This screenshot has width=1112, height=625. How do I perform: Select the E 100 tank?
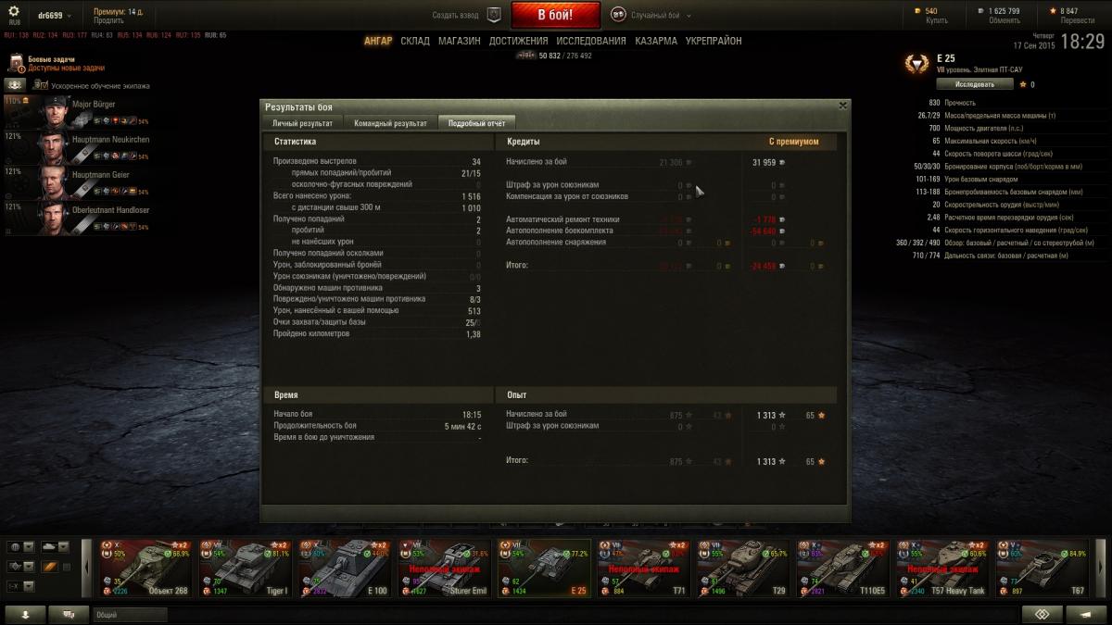pos(345,569)
